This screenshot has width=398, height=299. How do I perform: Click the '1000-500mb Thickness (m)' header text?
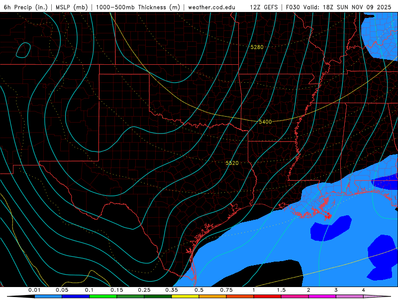[x=138, y=7]
